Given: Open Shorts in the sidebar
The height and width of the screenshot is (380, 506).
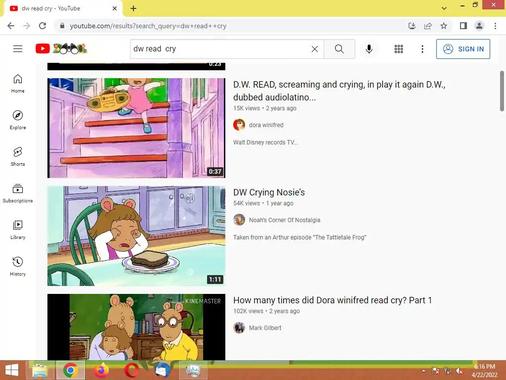Looking at the screenshot, I should pos(18,157).
